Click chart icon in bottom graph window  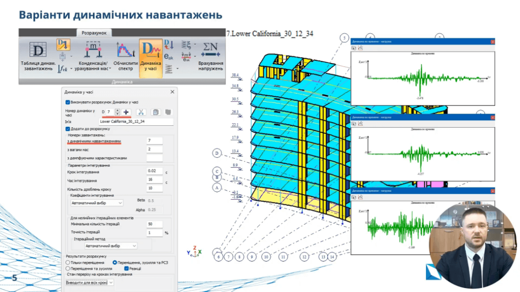pyautogui.click(x=361, y=197)
